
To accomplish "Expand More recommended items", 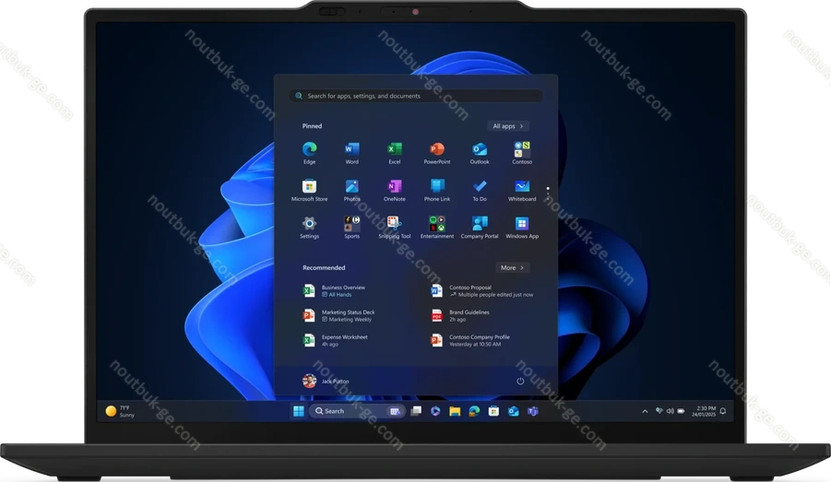I will click(x=512, y=267).
